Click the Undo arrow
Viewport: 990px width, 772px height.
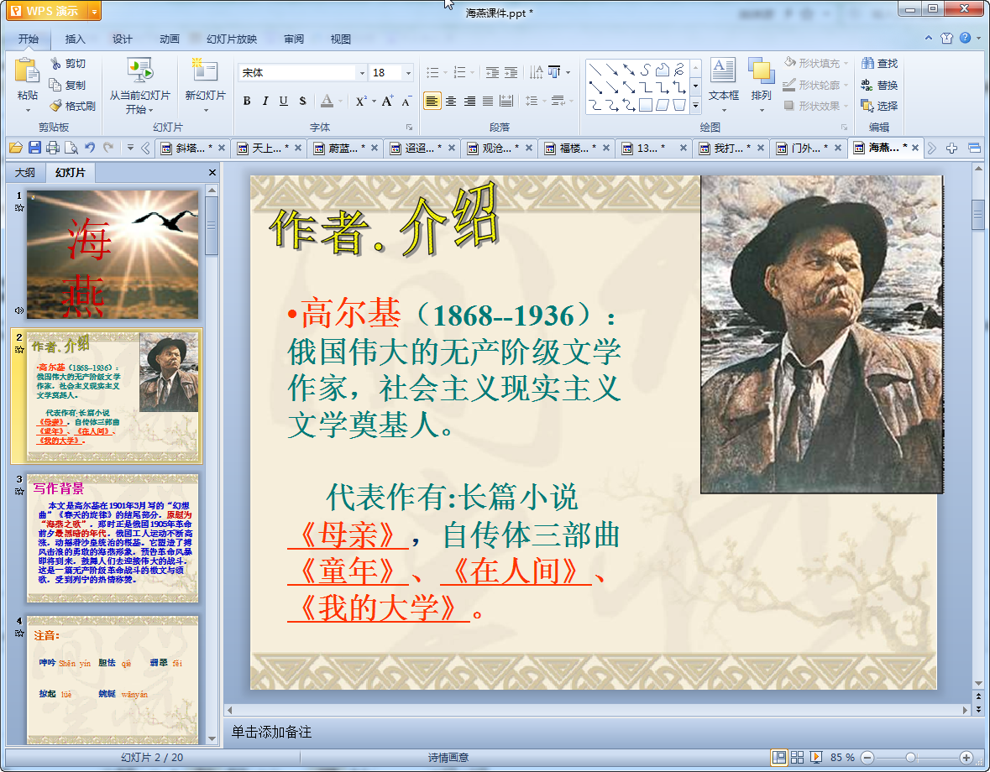coord(90,148)
